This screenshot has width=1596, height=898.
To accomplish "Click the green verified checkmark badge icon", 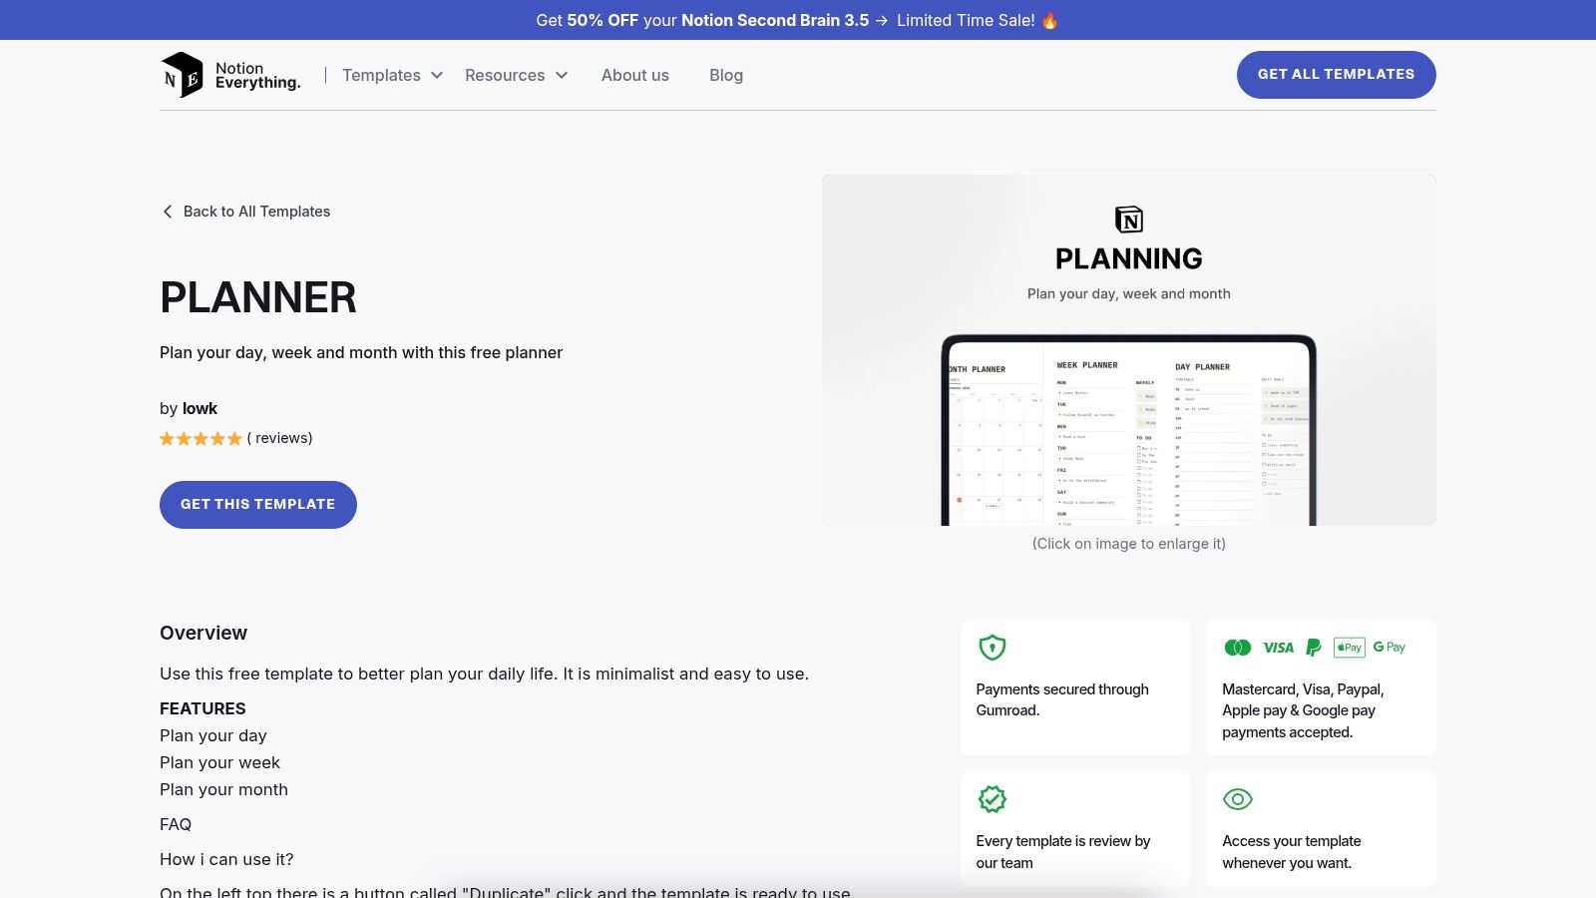I will click(x=992, y=799).
